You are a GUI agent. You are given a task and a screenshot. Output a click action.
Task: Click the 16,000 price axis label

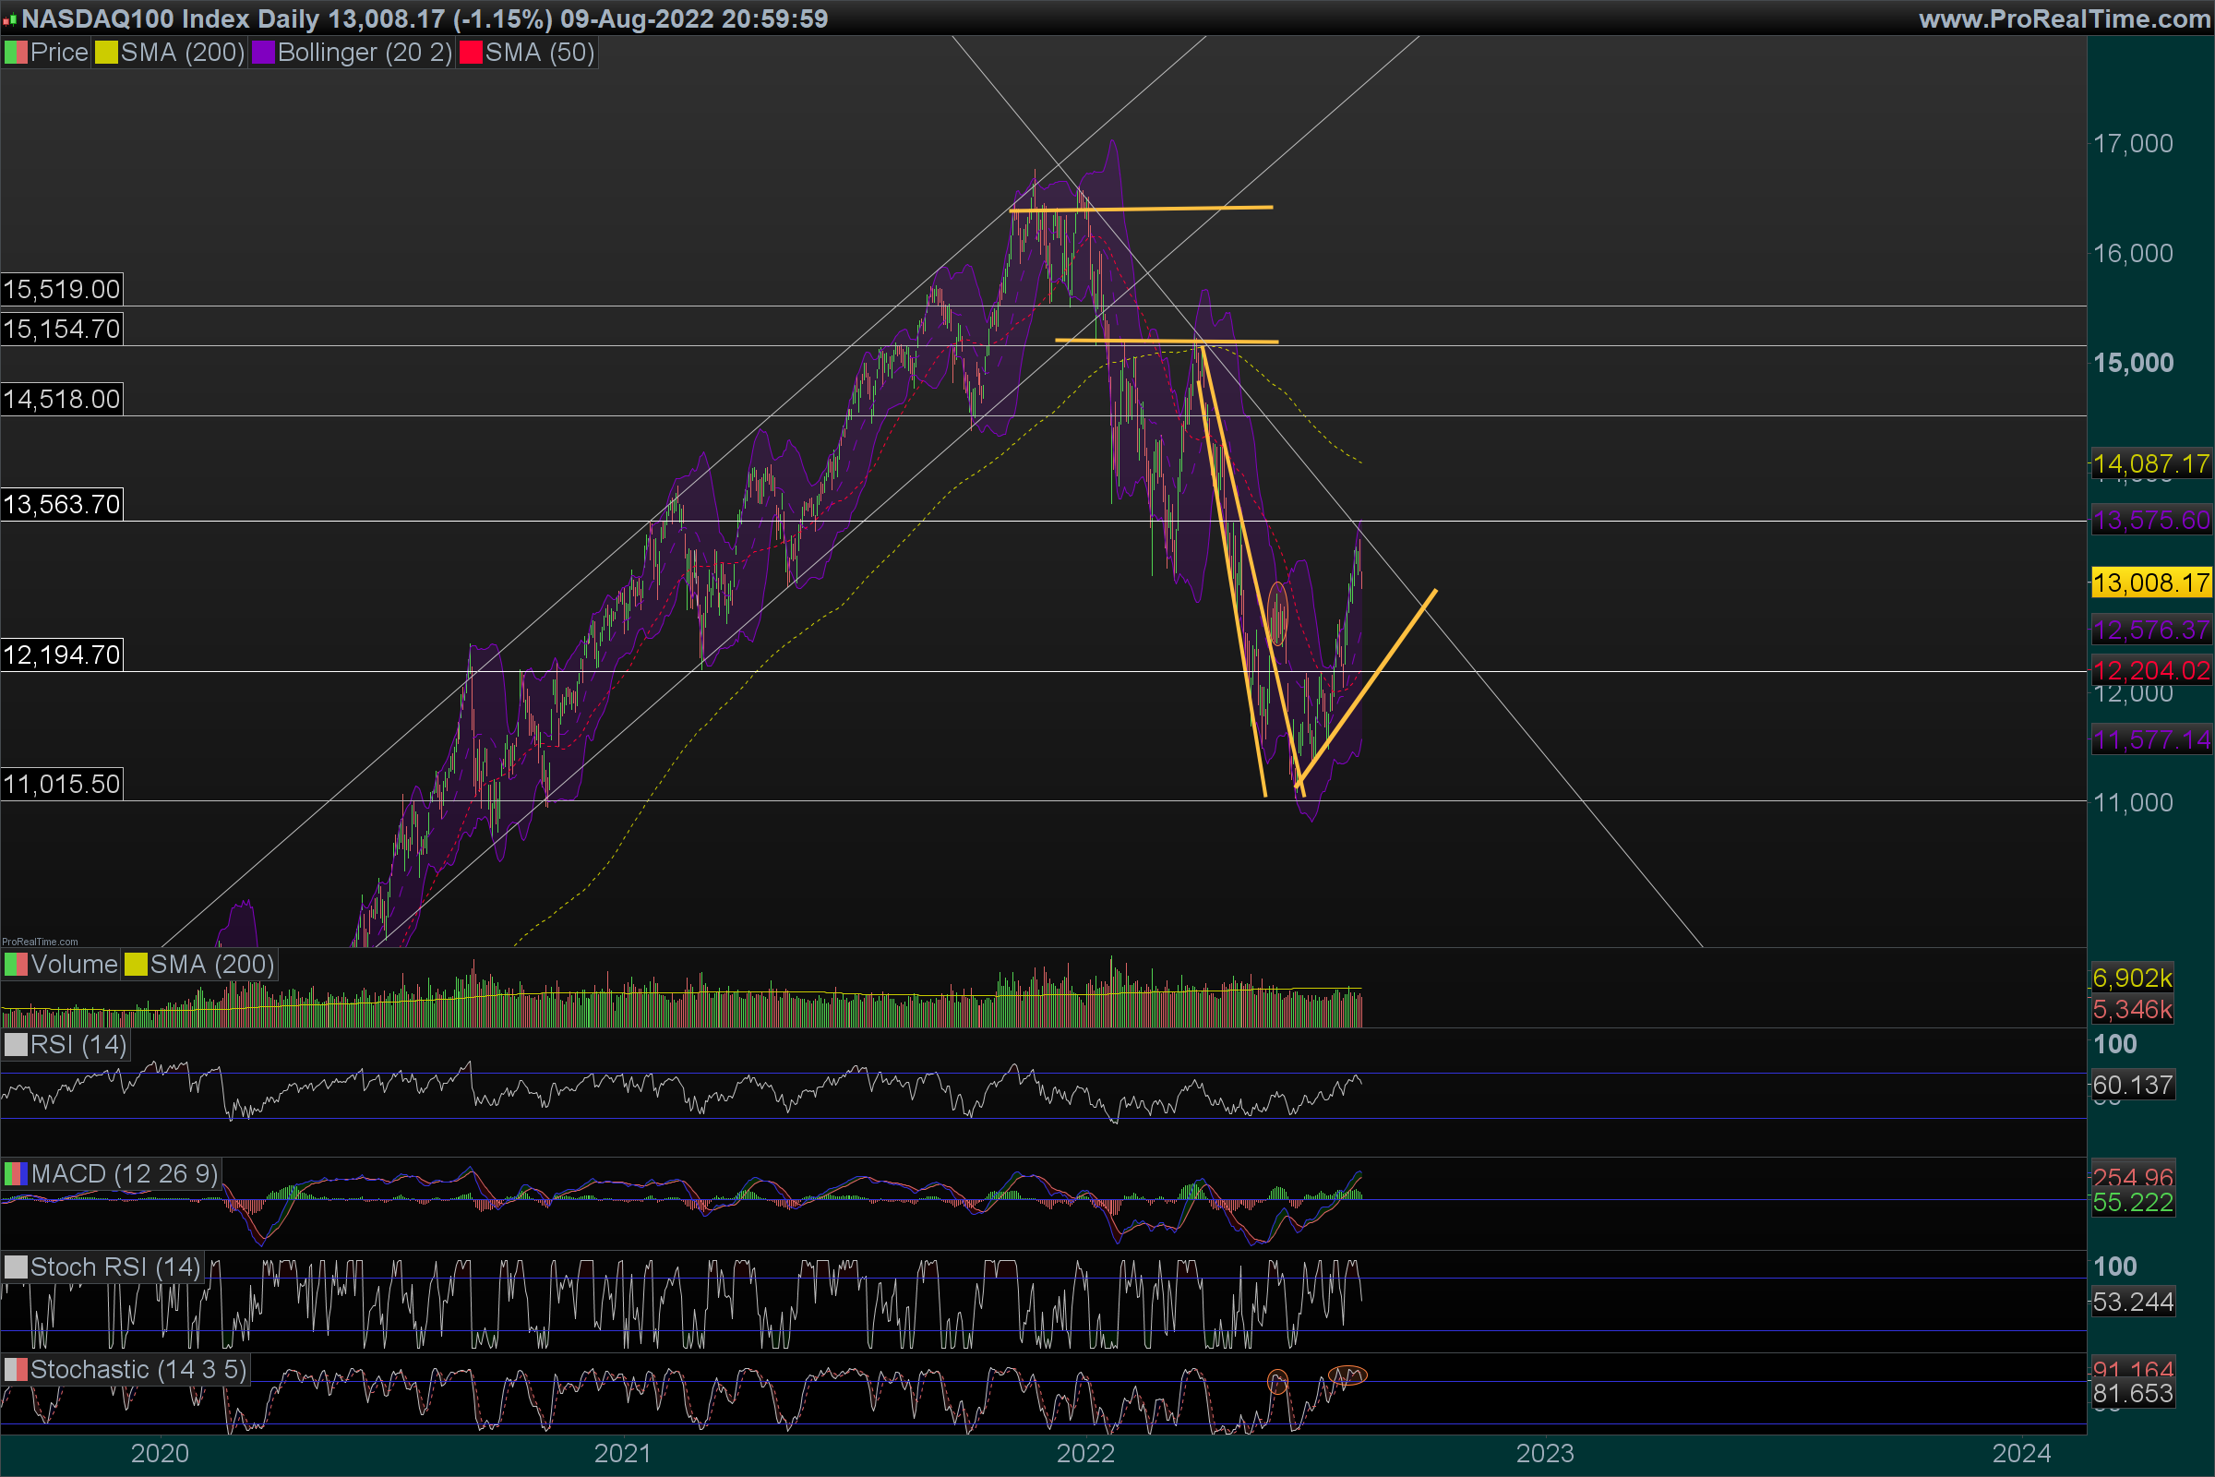[x=2133, y=253]
